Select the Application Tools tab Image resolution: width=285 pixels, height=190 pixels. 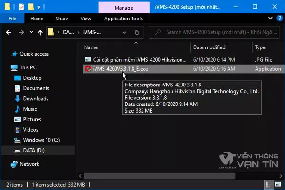point(123,19)
